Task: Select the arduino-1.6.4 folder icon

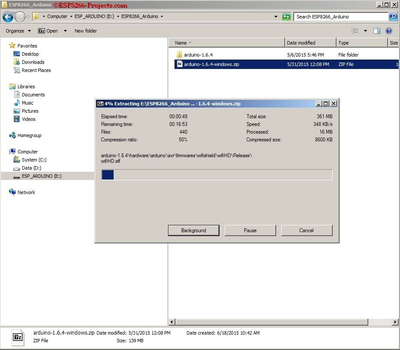Action: [179, 54]
